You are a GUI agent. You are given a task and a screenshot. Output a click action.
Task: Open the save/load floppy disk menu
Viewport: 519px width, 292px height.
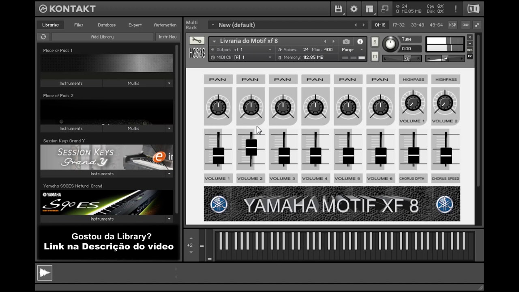click(338, 9)
